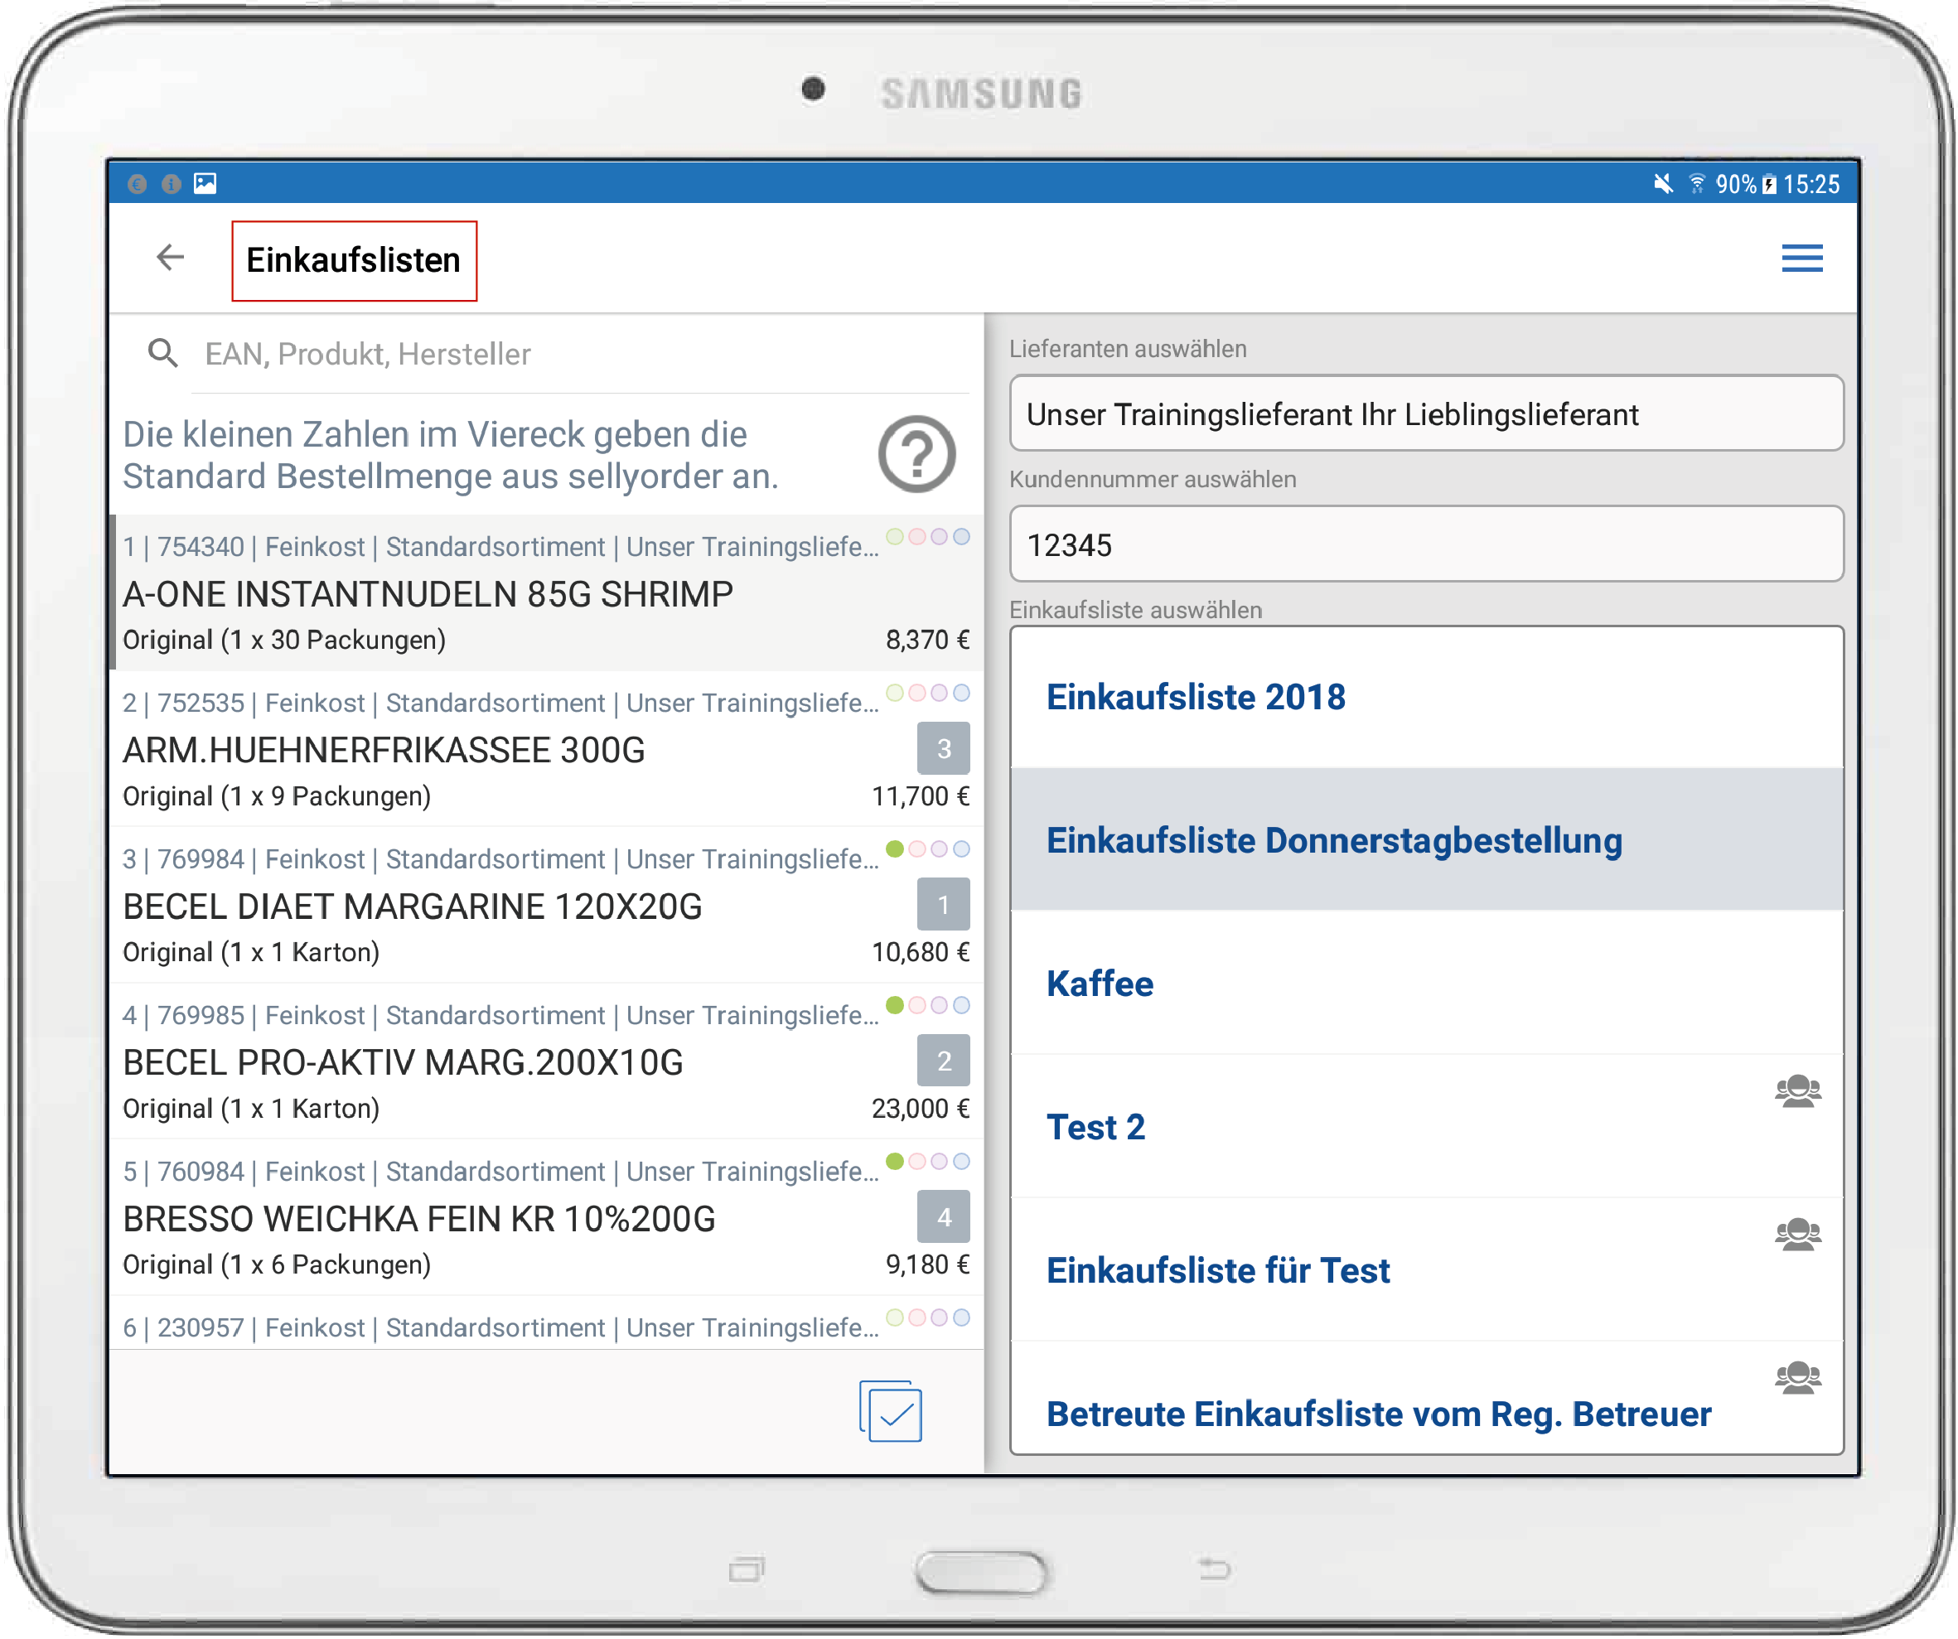Select Einkaufsliste Donnerstagbestellung from the list
Viewport: 1958px width, 1639px height.
pyautogui.click(x=1333, y=841)
